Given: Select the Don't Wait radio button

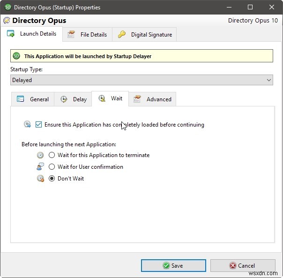Looking at the screenshot, I should [52, 179].
